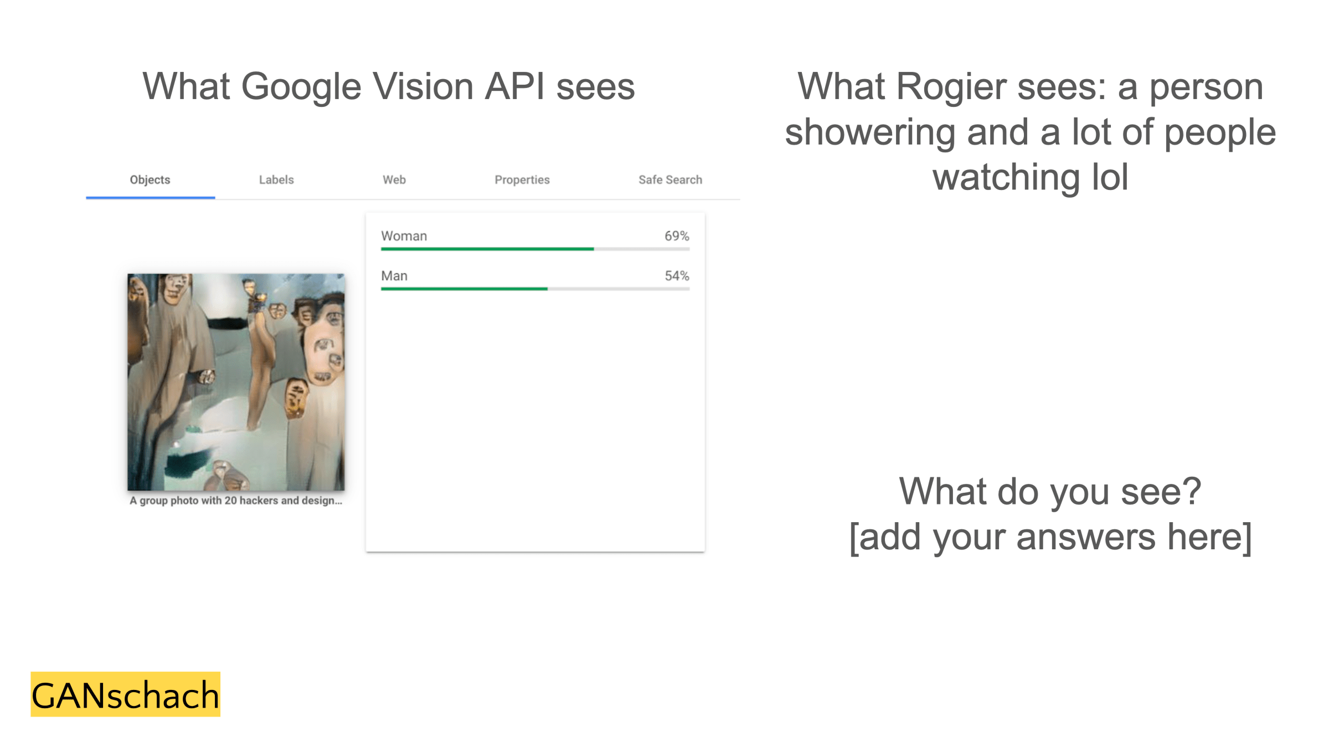
Task: Click the word 'lol' in Rogier's text
Action: pyautogui.click(x=1109, y=177)
